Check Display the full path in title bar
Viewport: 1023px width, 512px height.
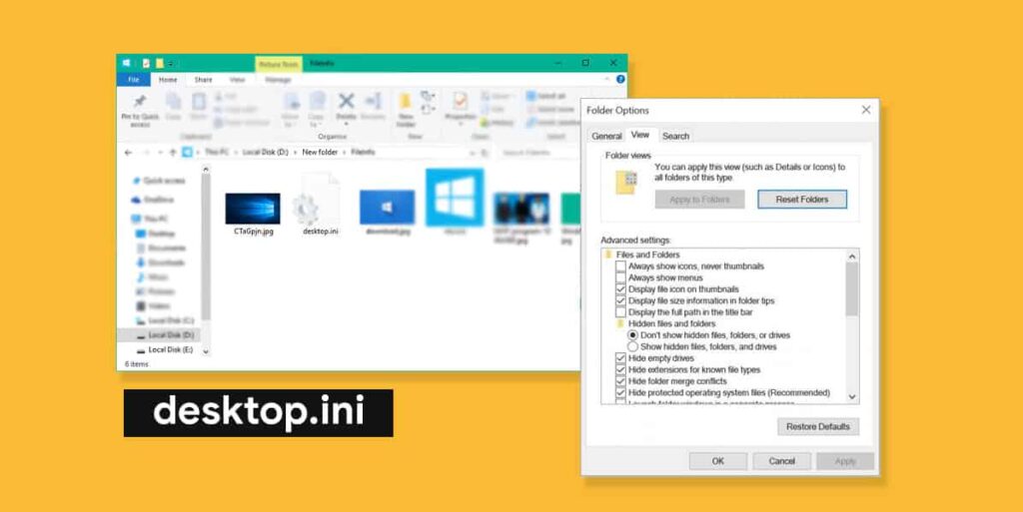tap(620, 312)
